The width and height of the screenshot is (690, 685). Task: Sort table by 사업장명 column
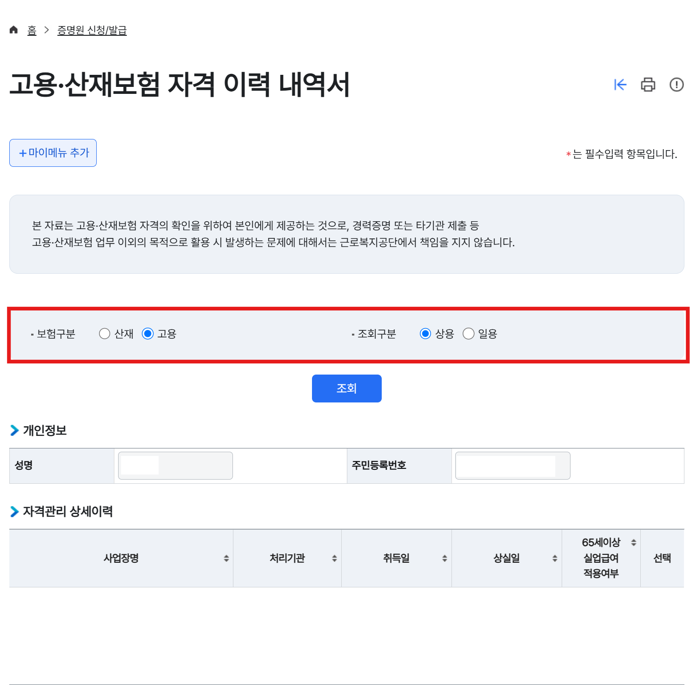pyautogui.click(x=226, y=558)
